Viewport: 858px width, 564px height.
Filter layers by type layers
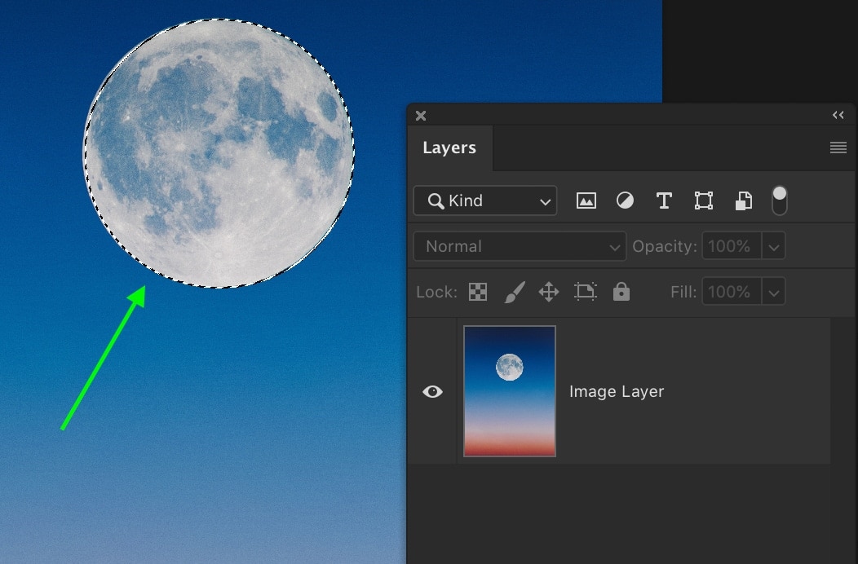(664, 200)
